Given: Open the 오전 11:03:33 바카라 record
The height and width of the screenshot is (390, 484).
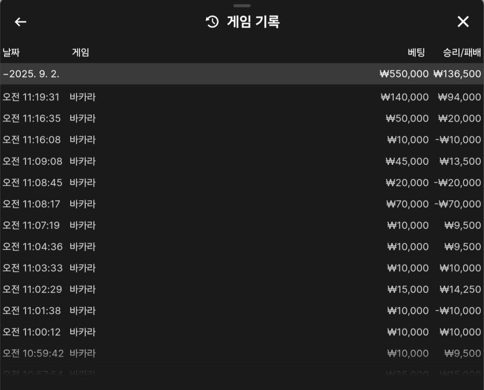Looking at the screenshot, I should pyautogui.click(x=242, y=268).
